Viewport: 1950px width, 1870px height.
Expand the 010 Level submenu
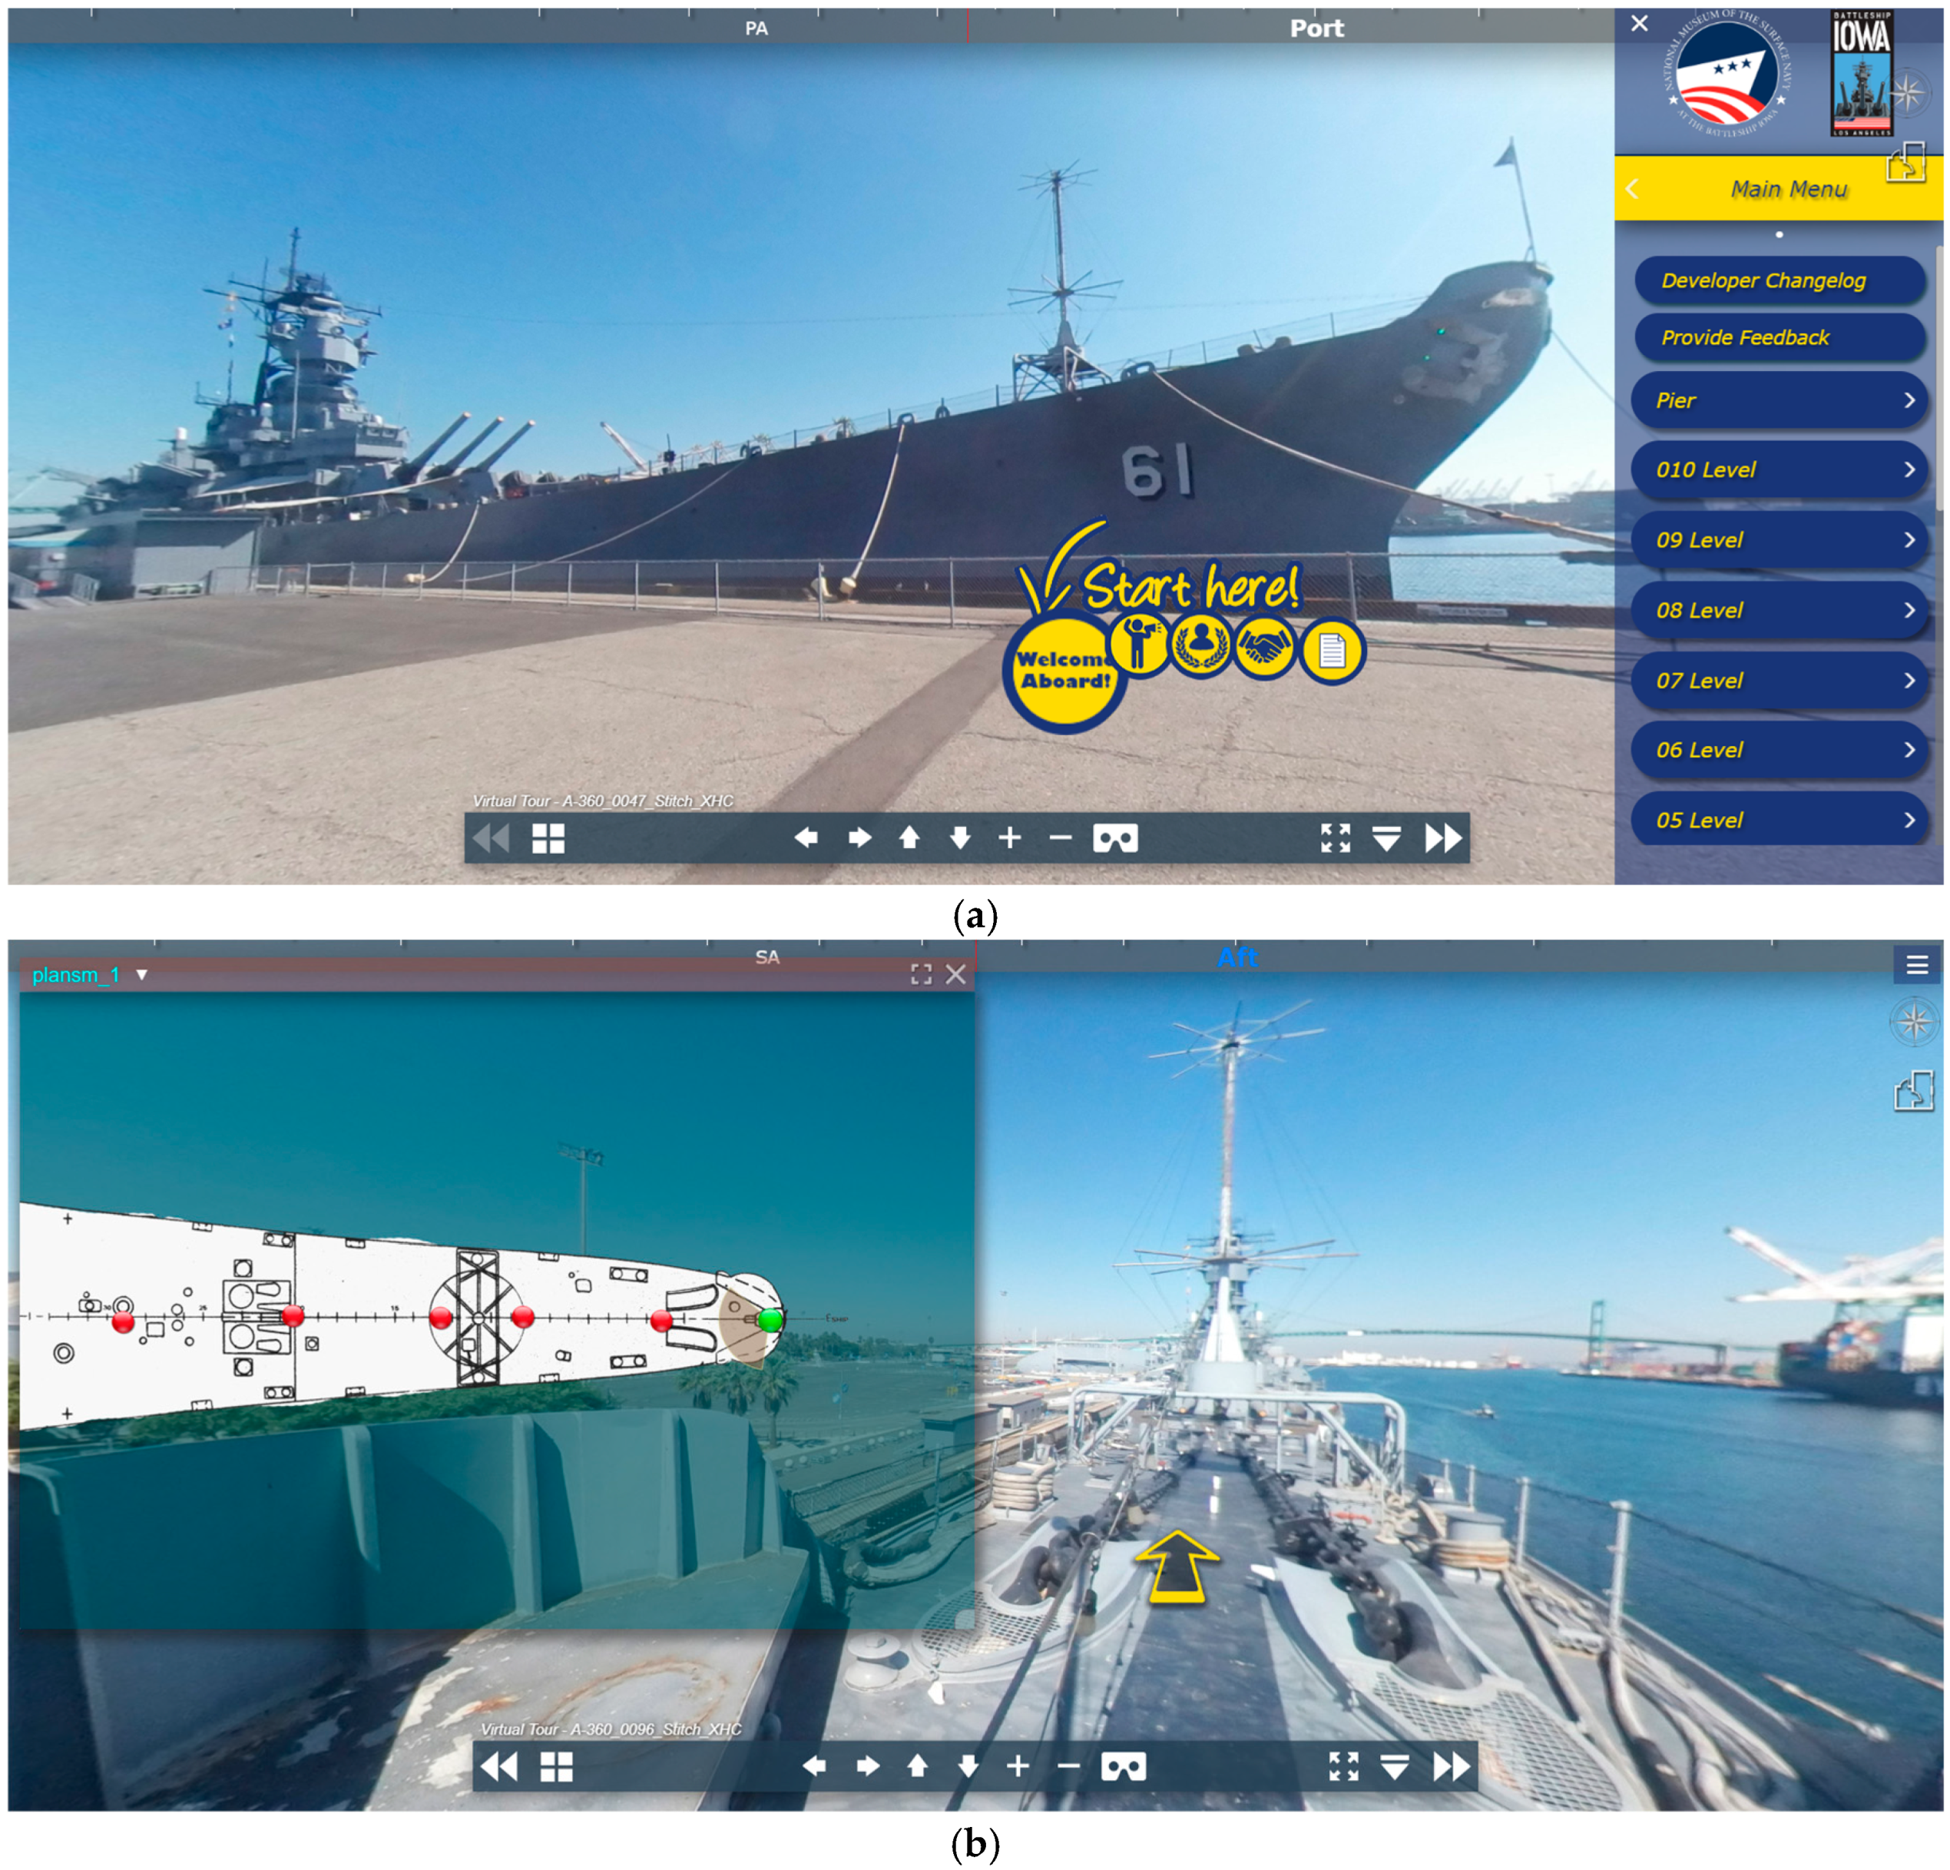[x=1779, y=469]
